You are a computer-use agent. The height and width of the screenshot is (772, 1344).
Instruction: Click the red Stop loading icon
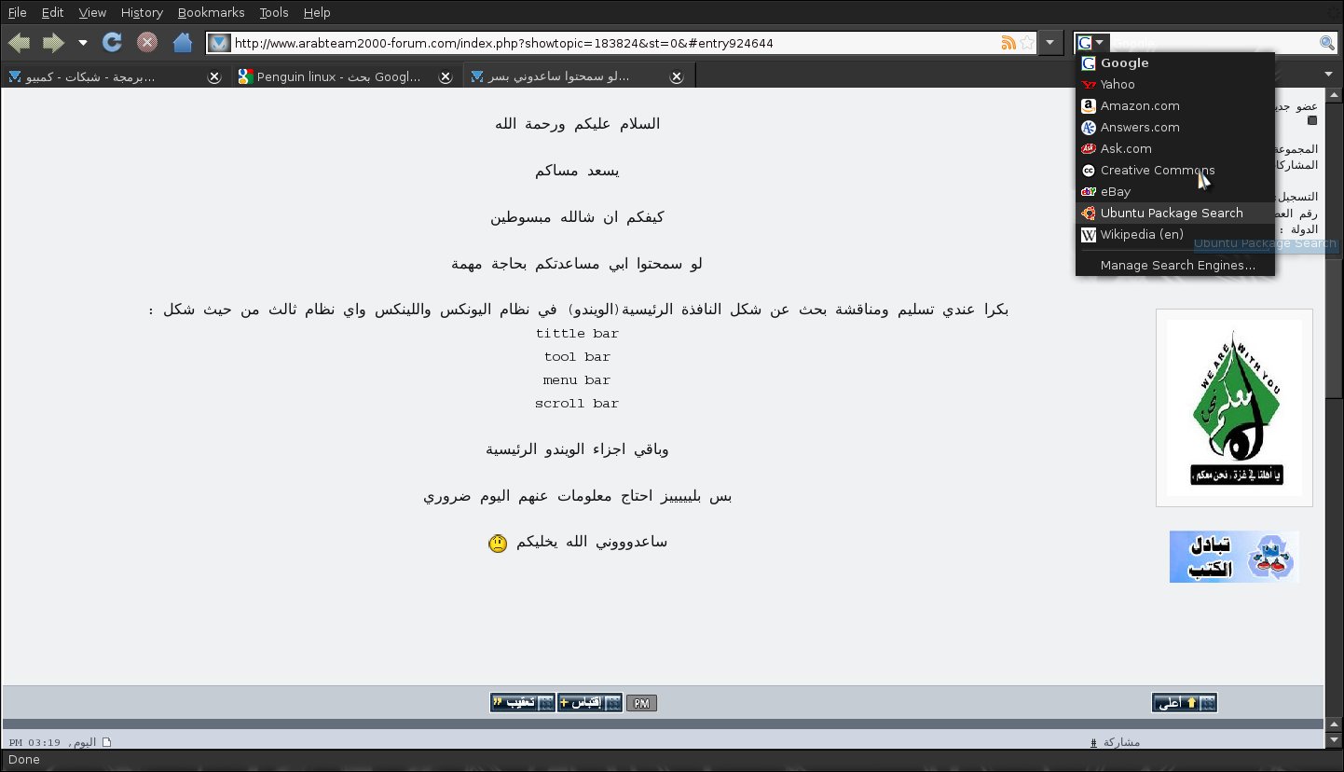(x=147, y=43)
